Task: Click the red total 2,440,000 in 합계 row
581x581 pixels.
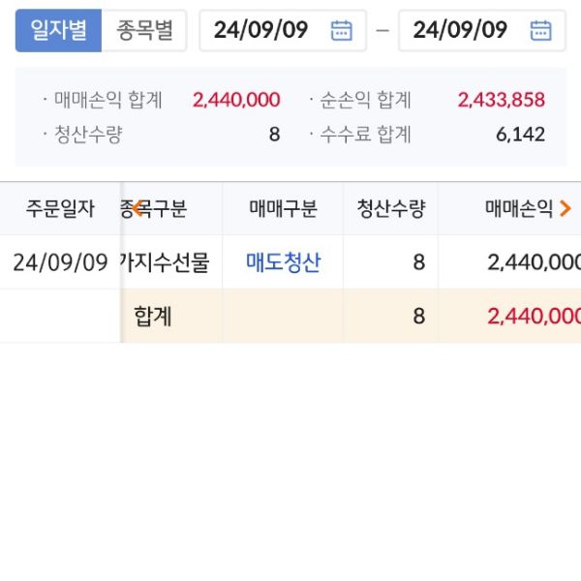Action: (535, 316)
